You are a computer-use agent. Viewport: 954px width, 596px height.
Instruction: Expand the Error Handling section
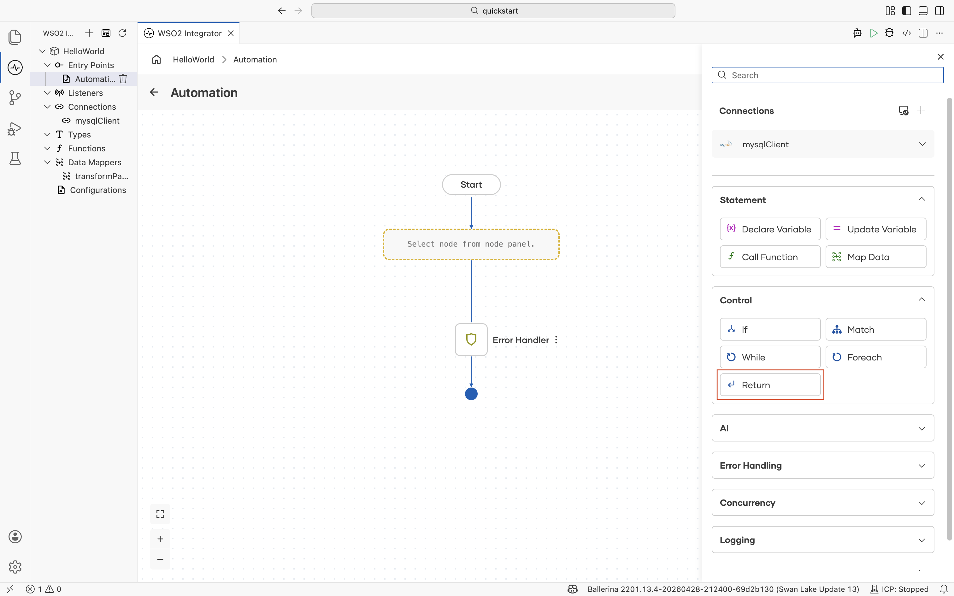pyautogui.click(x=823, y=465)
